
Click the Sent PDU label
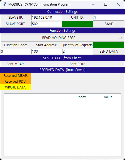coord(77,64)
